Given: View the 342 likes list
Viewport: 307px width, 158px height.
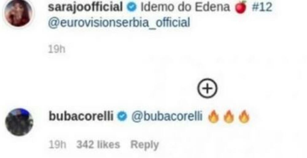Looking at the screenshot, I should [98, 145].
